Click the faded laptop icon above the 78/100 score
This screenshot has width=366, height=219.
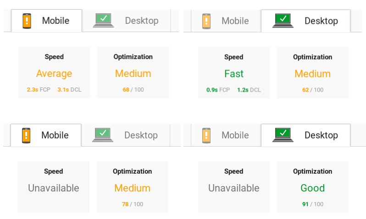coord(102,135)
